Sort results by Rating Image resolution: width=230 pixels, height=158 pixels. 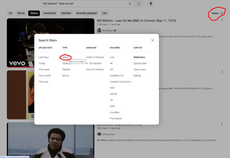(137, 75)
